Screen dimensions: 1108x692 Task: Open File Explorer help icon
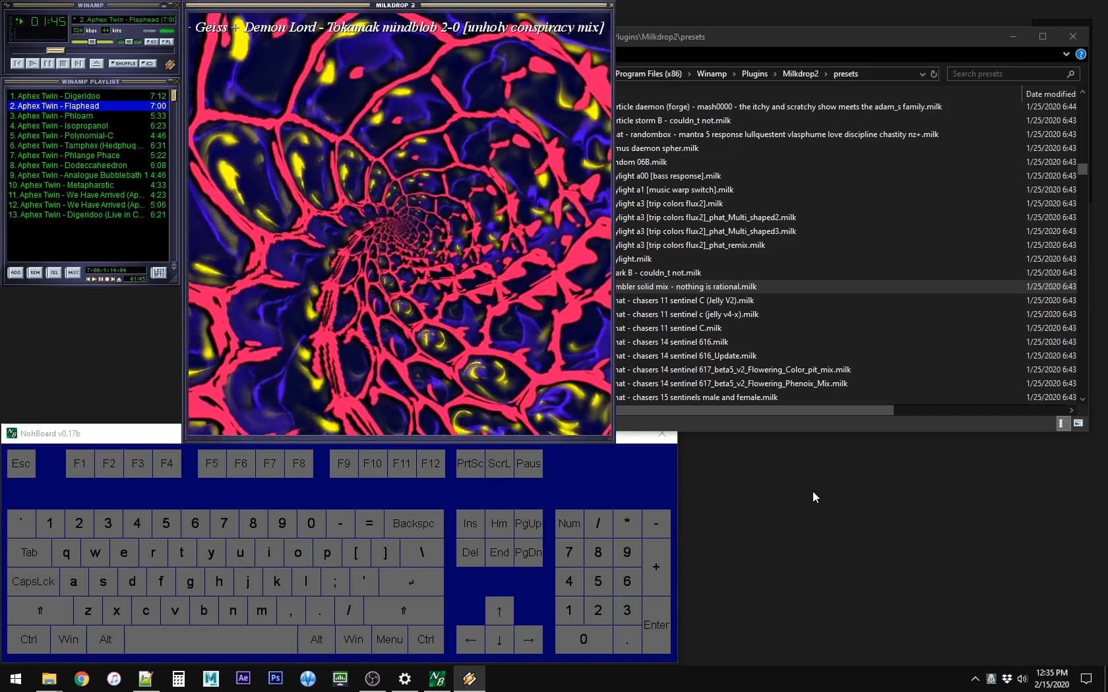tap(1081, 54)
